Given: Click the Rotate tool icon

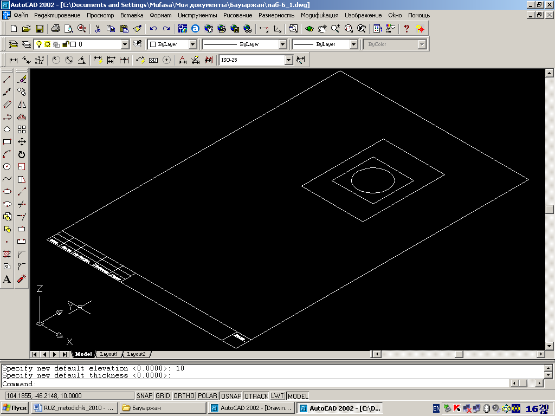Looking at the screenshot, I should click(x=22, y=154).
